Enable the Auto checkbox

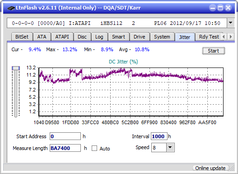(94, 148)
